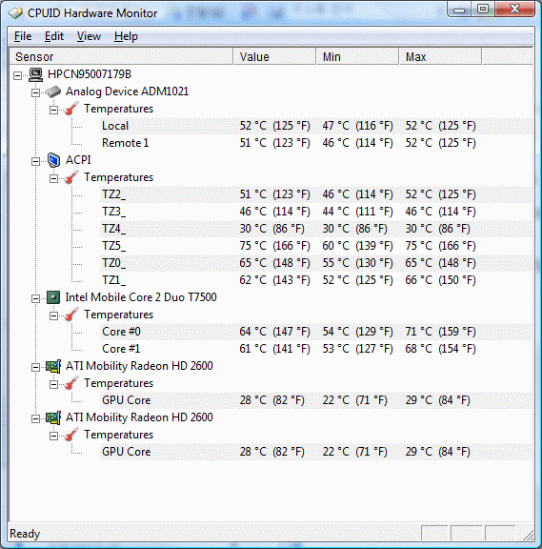
Task: Click TZ3_ min value 44 °C (111 °F)
Action: pos(357,212)
